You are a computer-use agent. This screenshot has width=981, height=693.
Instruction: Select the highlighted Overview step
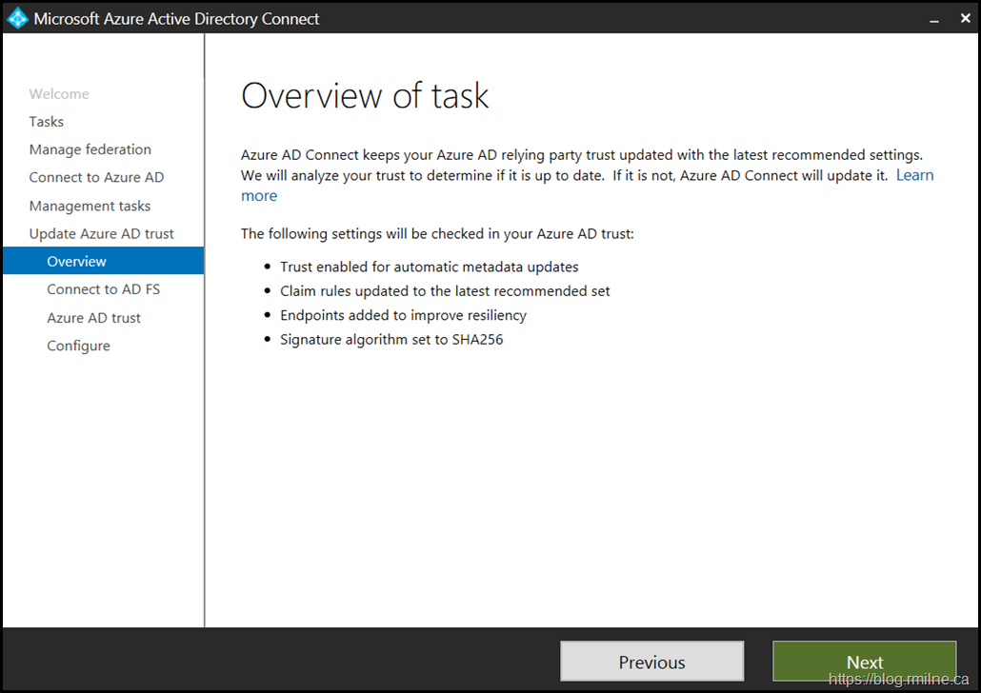pos(76,261)
